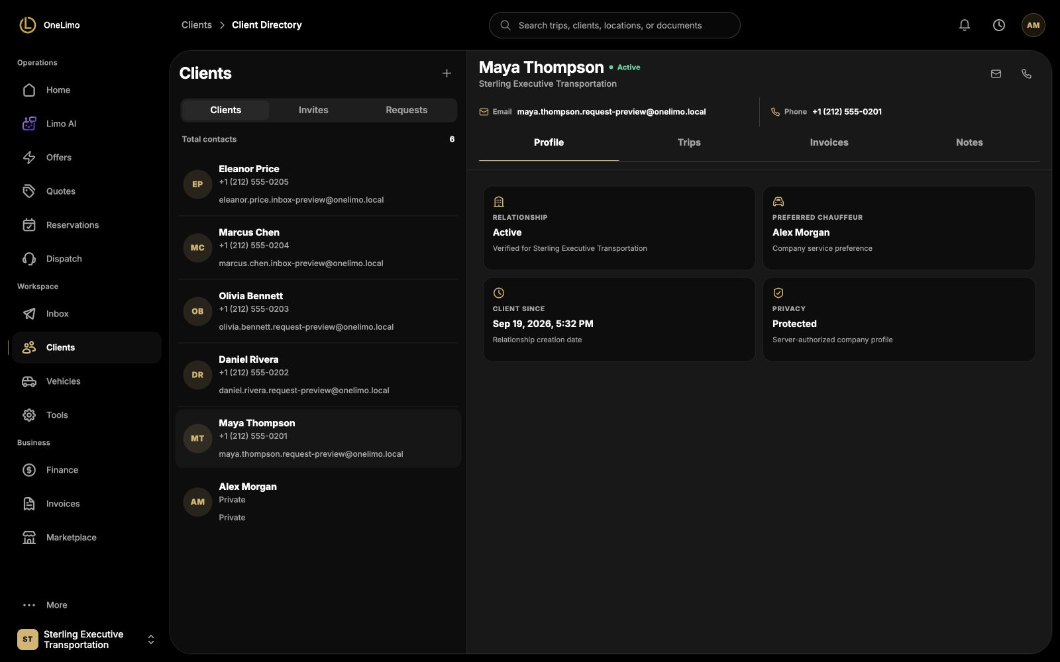
Task: Open Reservations section
Action: (x=87, y=225)
